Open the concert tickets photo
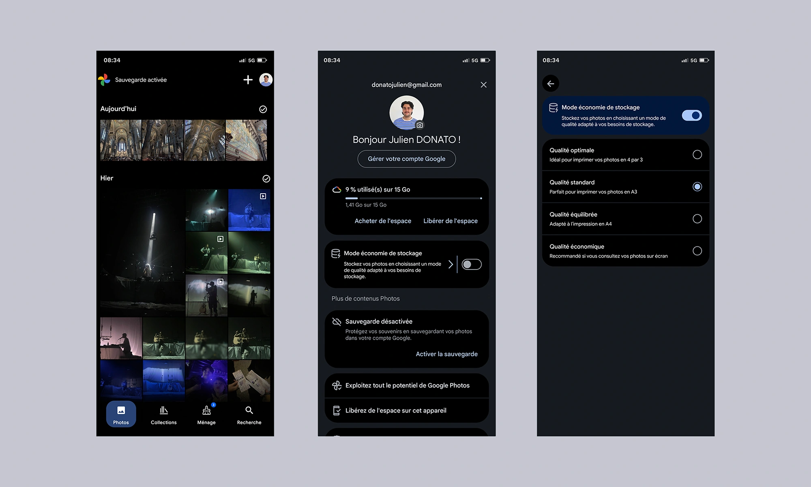Viewport: 811px width, 487px height. tap(249, 381)
